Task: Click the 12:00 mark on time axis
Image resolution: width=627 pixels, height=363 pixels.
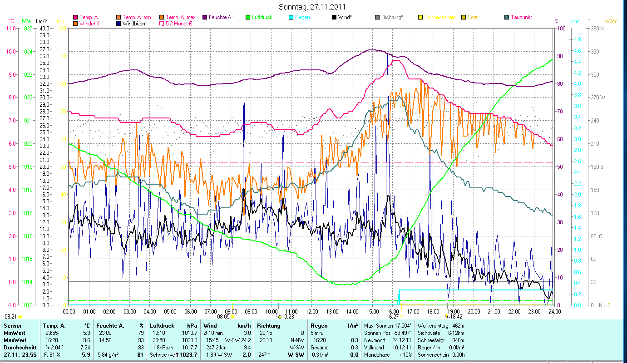Action: 311,311
